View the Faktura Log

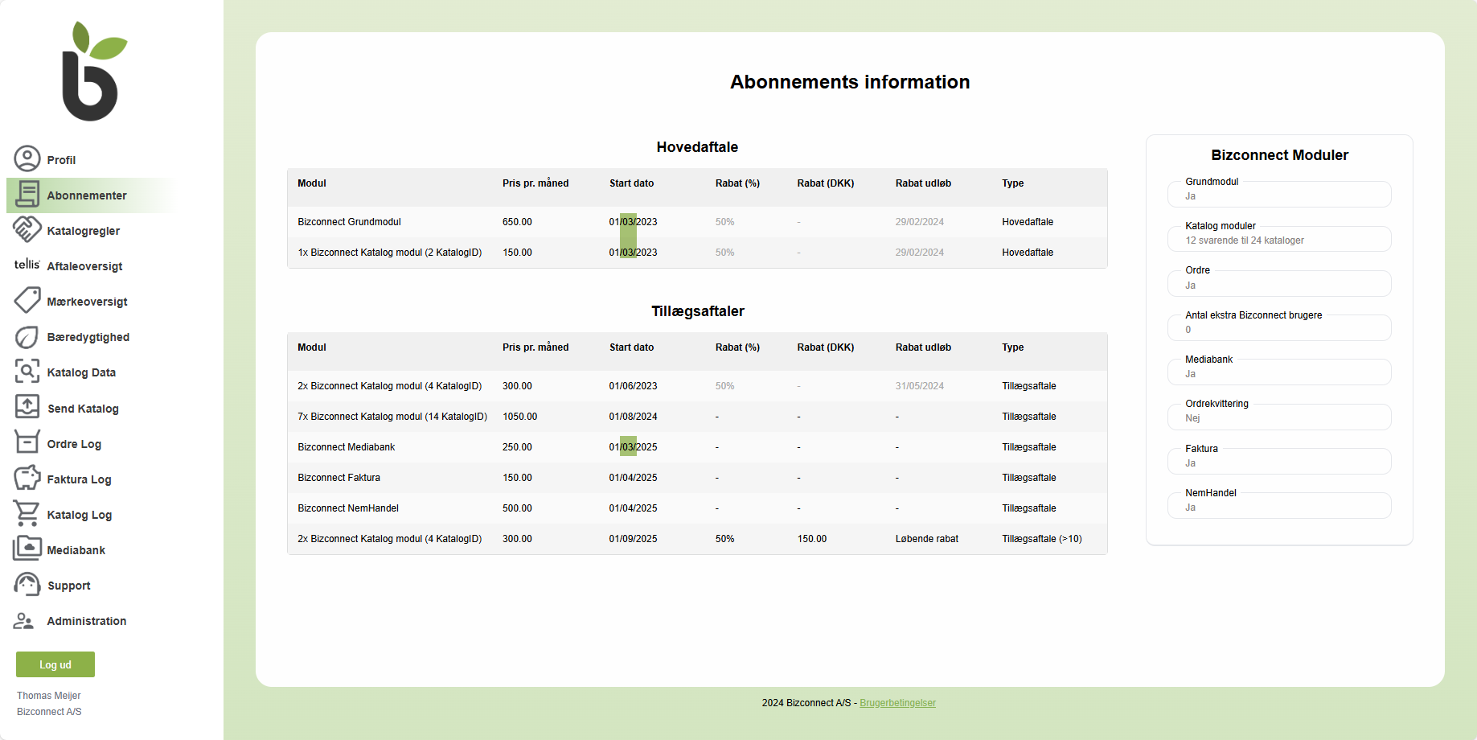[79, 479]
